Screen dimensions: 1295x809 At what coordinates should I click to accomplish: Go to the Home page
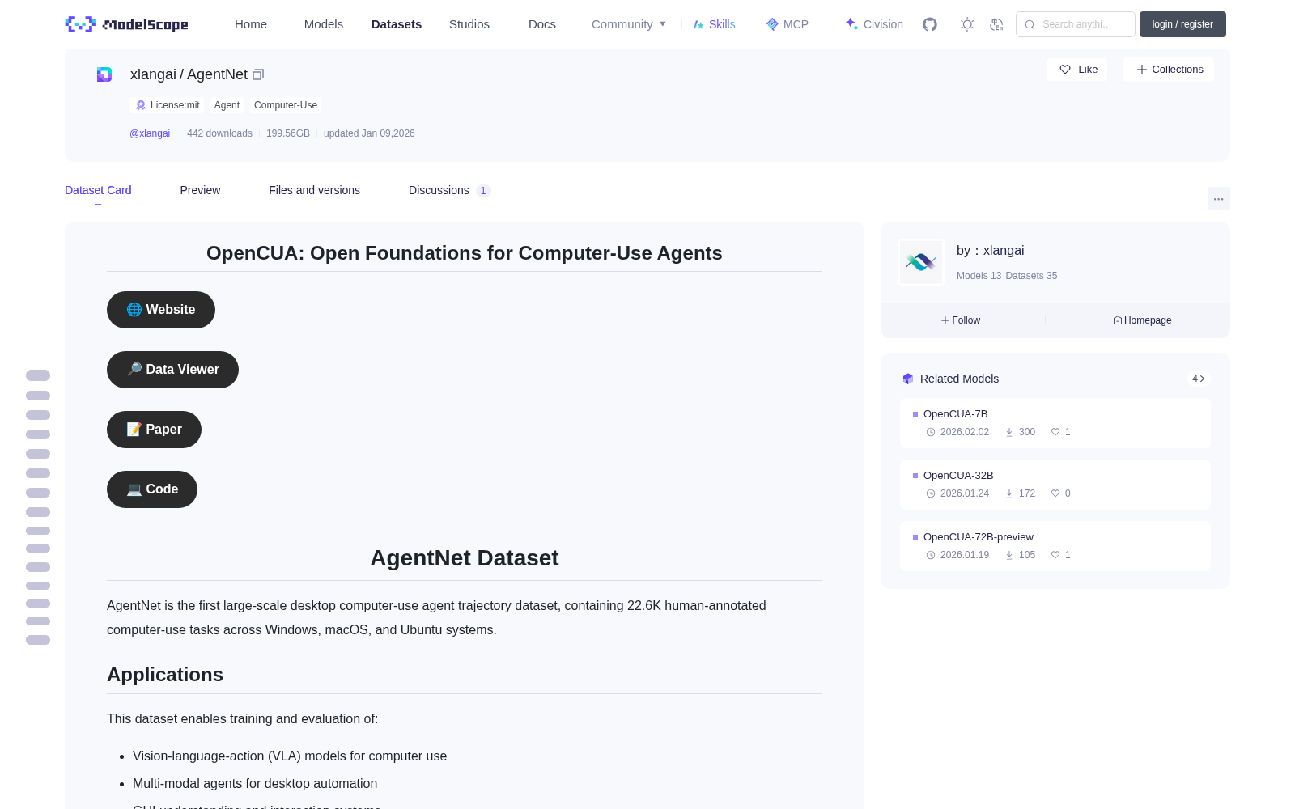click(x=251, y=24)
